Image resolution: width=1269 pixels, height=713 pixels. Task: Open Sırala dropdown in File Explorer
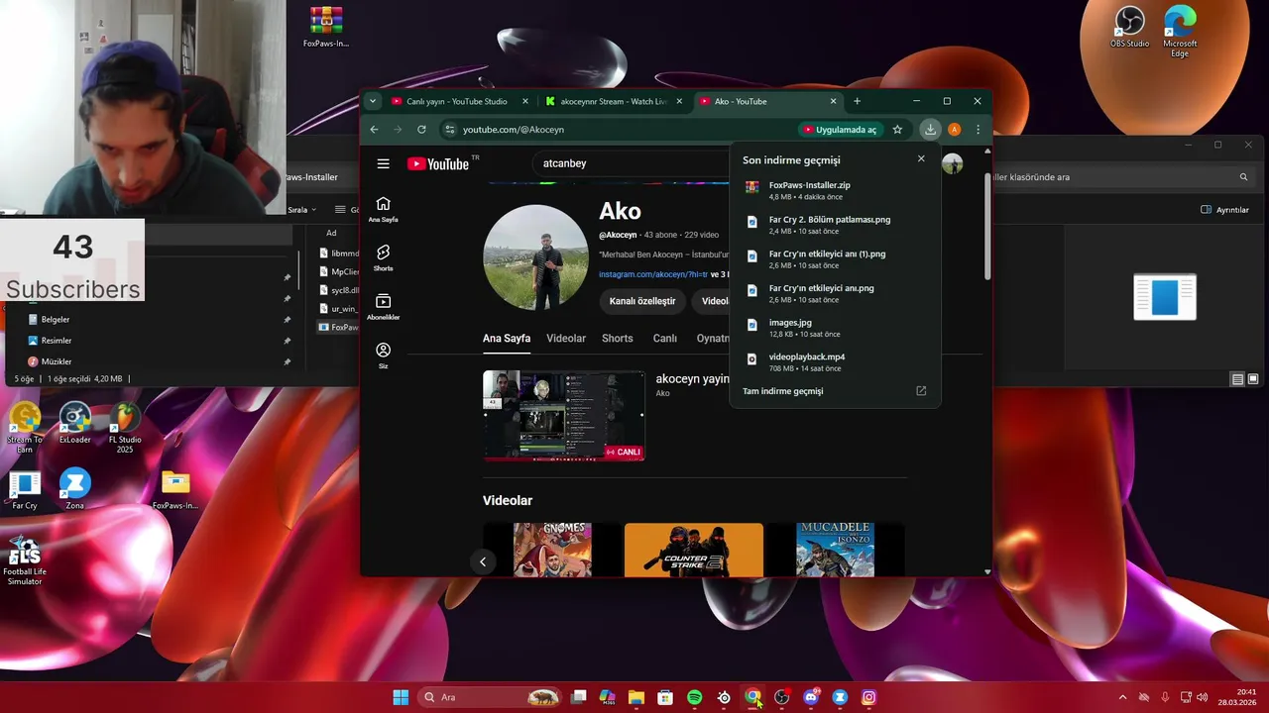tap(301, 210)
